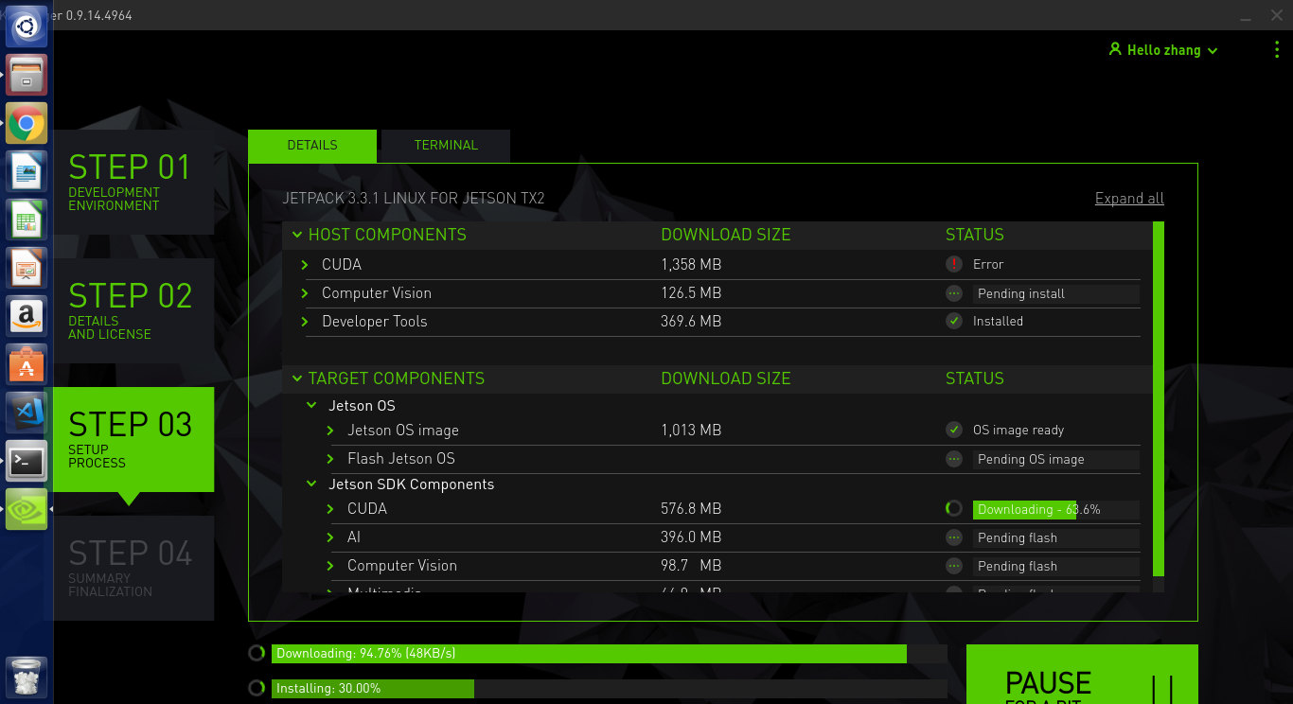
Task: Click the installed checkmark for Developer Tools
Action: tap(954, 321)
